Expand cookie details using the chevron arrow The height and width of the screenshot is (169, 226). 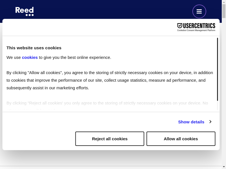(210, 122)
